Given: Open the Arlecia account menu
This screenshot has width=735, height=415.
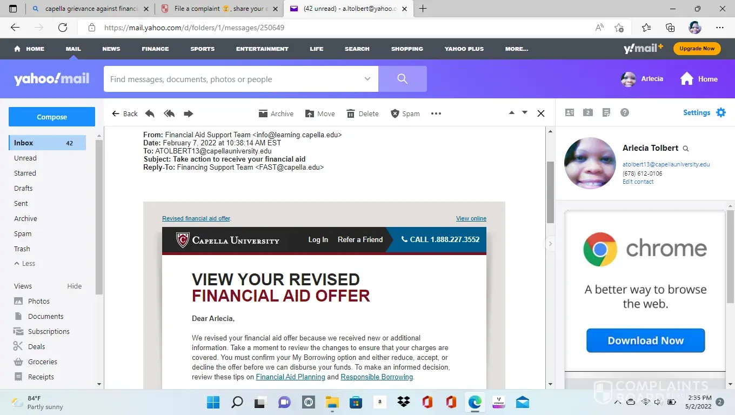Looking at the screenshot, I should [x=642, y=79].
